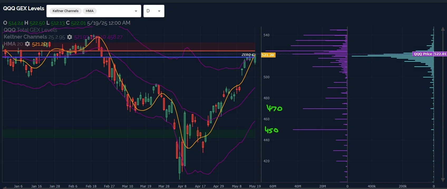Click the close value 522.01 in header

(x=78, y=23)
